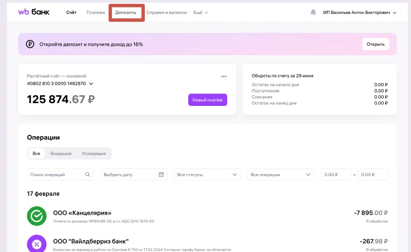Open three-dot account options menu

[x=224, y=76]
